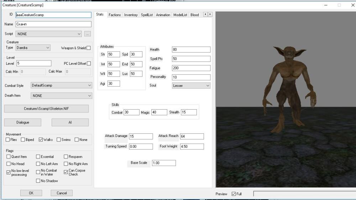Switch to the Factions tab
This screenshot has width=356, height=200.
click(115, 15)
